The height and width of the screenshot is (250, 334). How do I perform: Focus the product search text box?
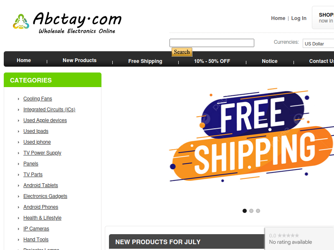pyautogui.click(x=212, y=43)
